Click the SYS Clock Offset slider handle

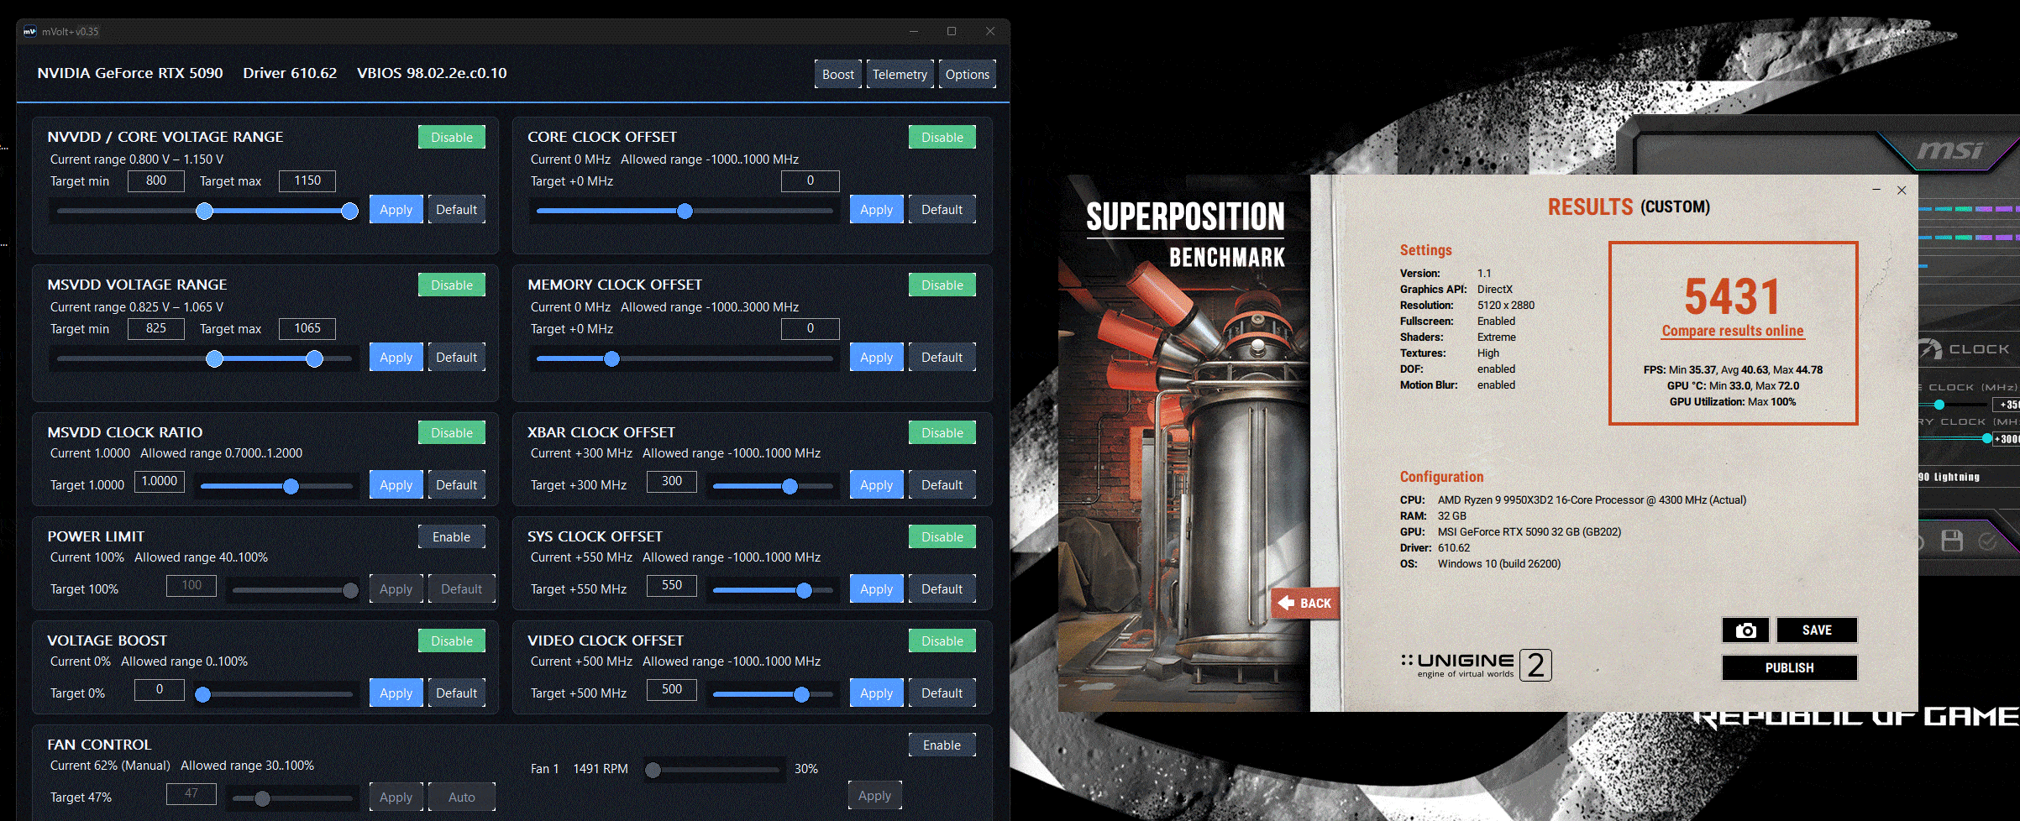(x=804, y=591)
